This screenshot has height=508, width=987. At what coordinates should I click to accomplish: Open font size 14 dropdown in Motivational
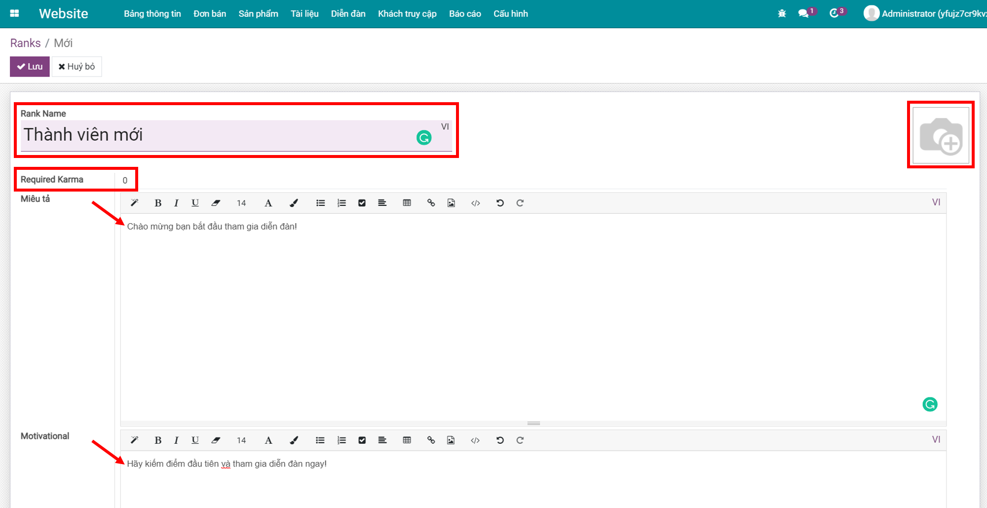[241, 440]
